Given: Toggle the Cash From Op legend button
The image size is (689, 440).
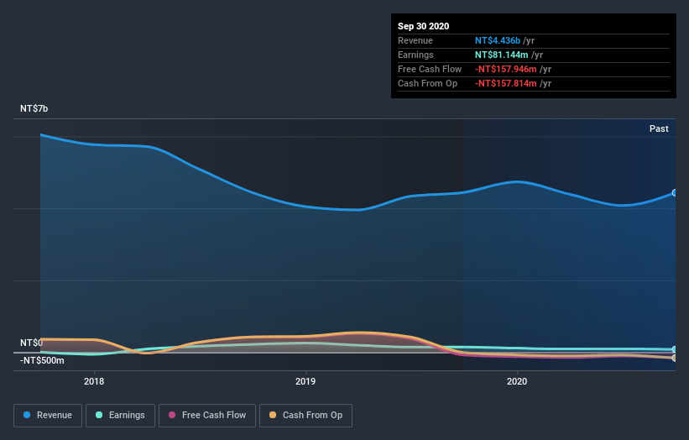Looking at the screenshot, I should (x=305, y=416).
